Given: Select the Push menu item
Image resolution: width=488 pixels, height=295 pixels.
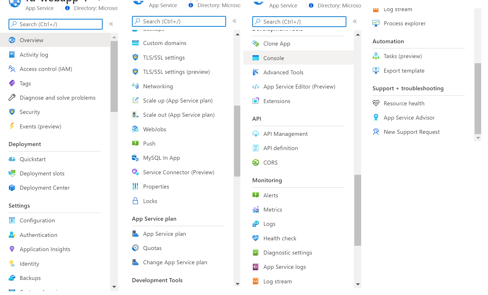Looking at the screenshot, I should 149,144.
